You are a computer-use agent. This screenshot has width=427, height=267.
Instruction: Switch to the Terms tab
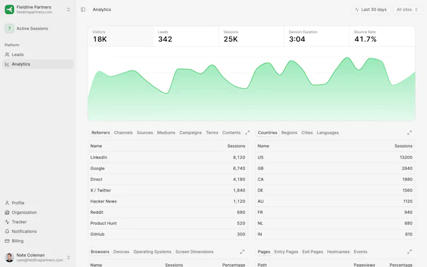click(x=212, y=132)
